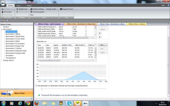Click Transmit illumination run to illumination channels
170x106 pixels.
64,95
